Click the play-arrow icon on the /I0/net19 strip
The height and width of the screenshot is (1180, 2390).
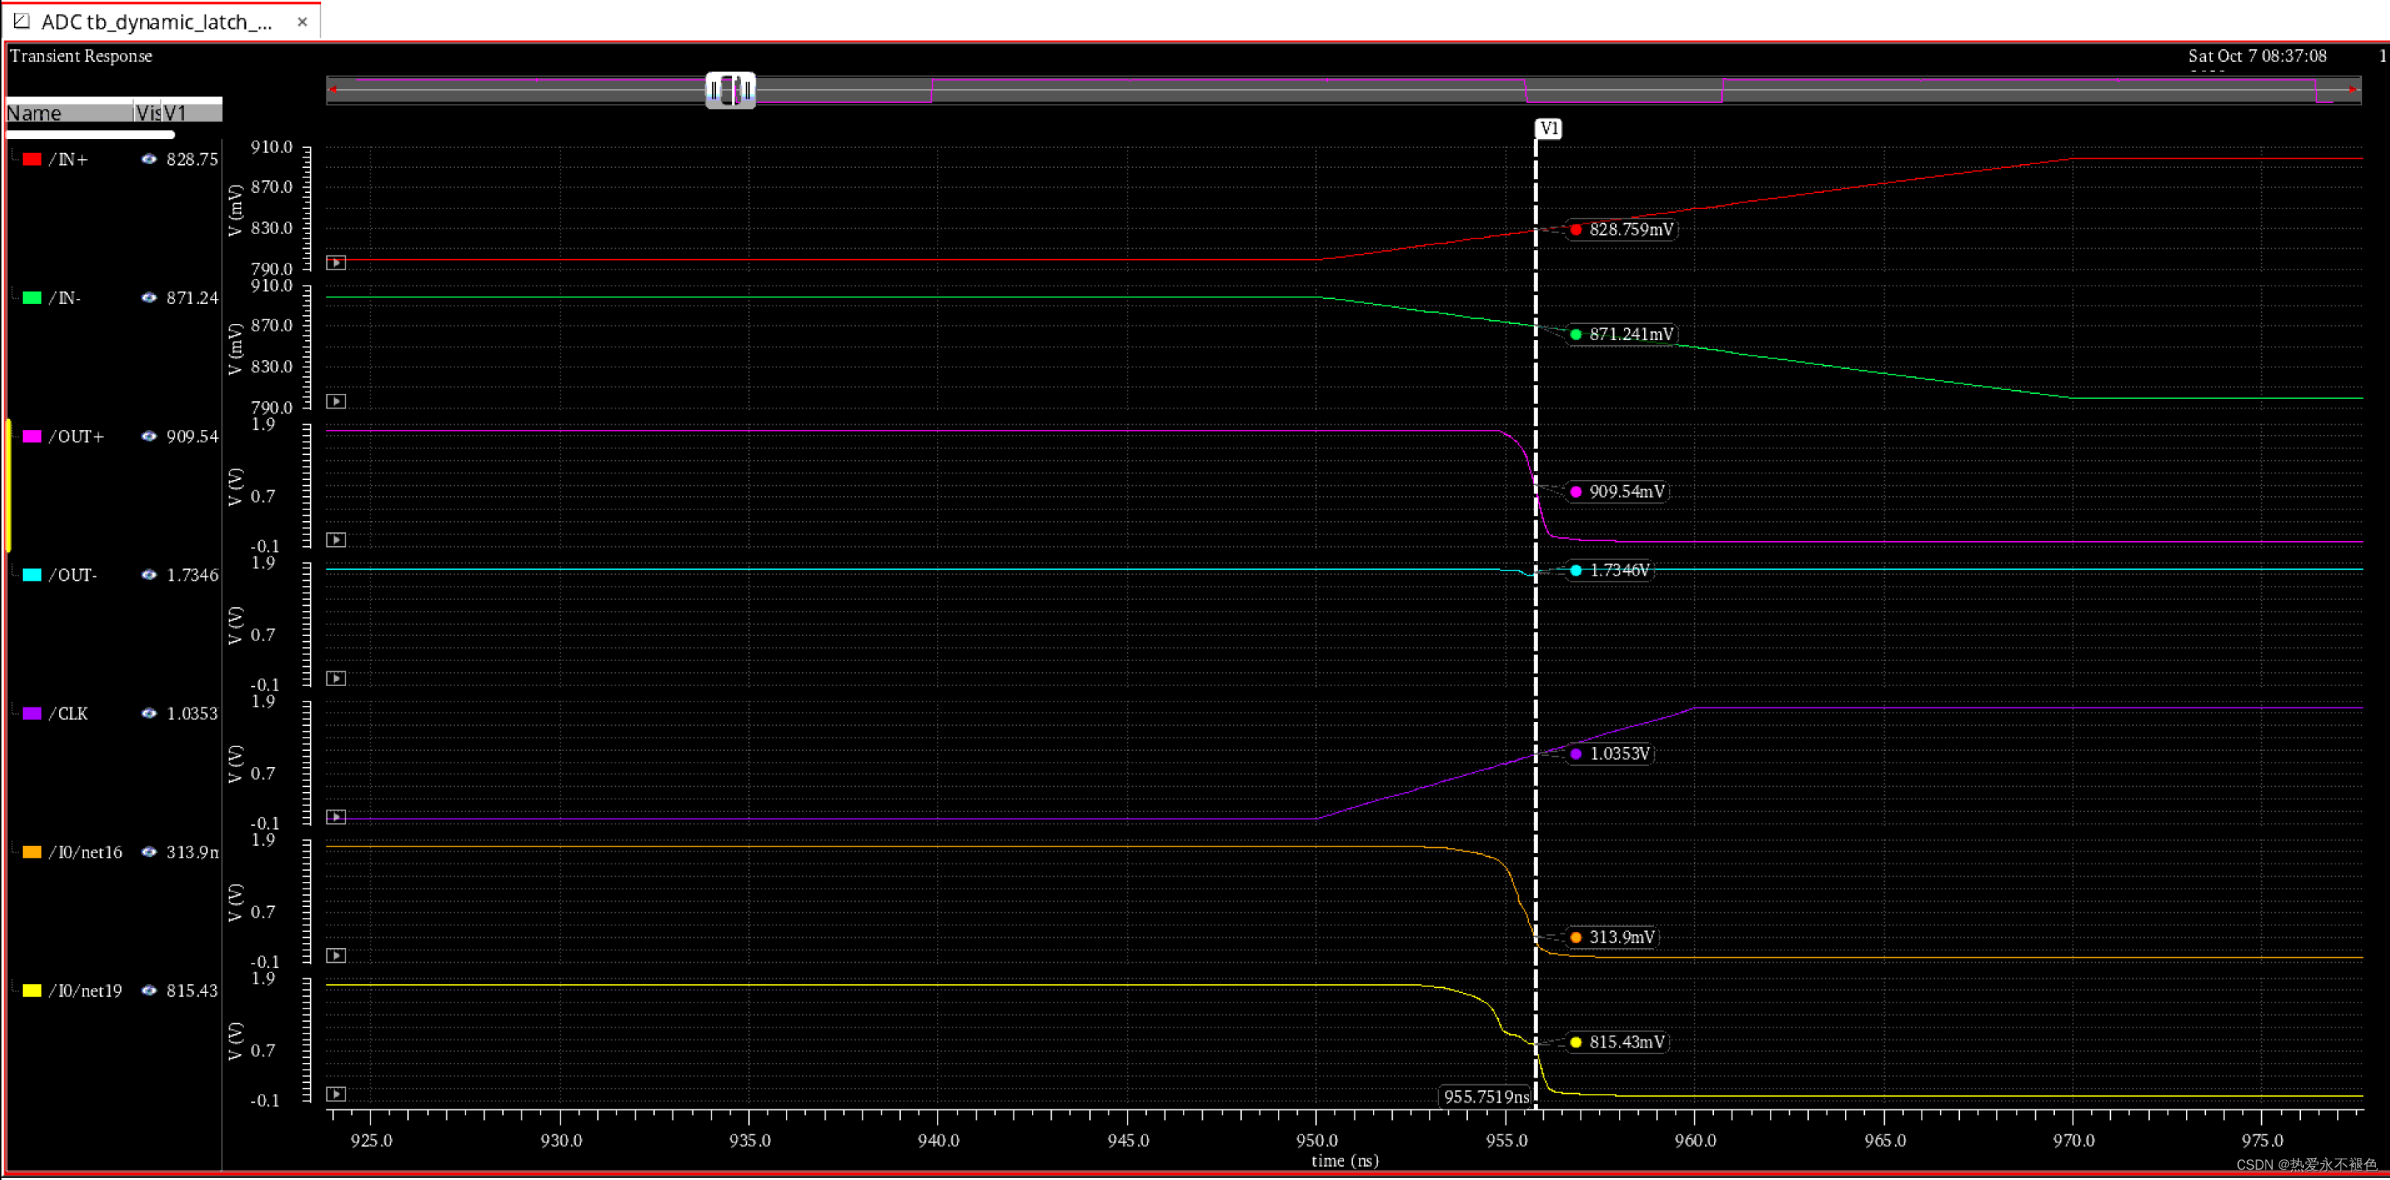coord(337,1094)
